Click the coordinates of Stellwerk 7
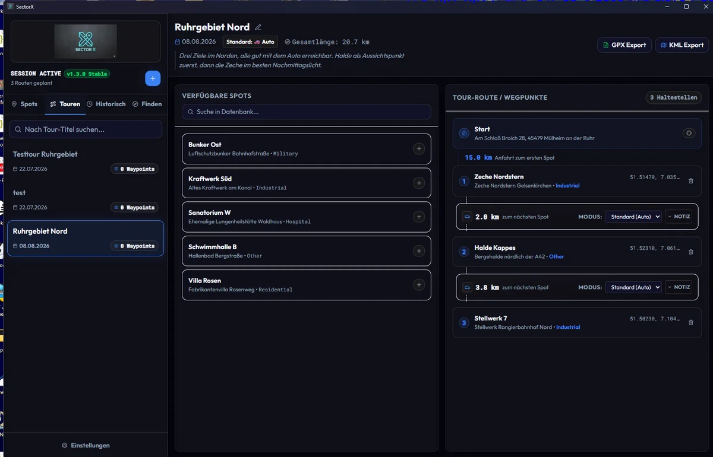The width and height of the screenshot is (713, 457). [654, 319]
